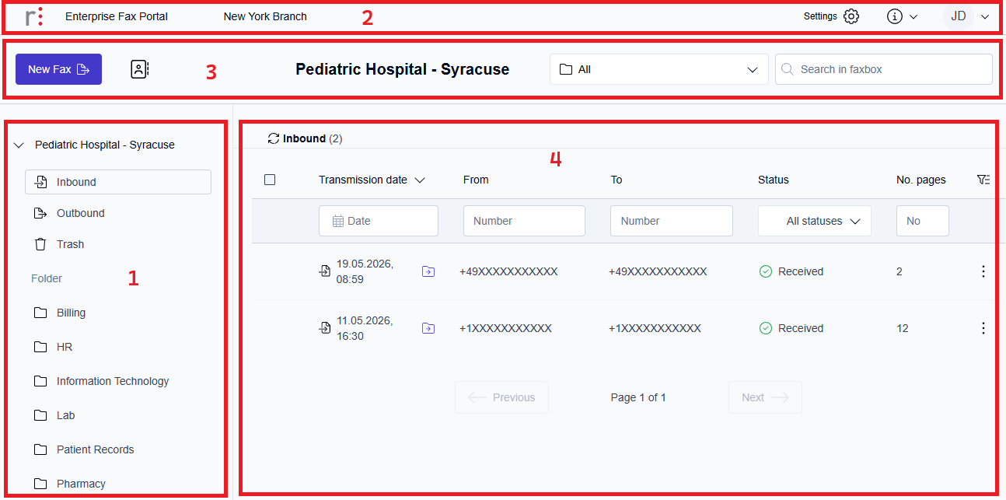This screenshot has width=1006, height=500.
Task: Open the address book contacts icon
Action: [x=139, y=69]
